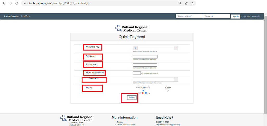Click the credit card brand icons

pyautogui.click(x=144, y=93)
